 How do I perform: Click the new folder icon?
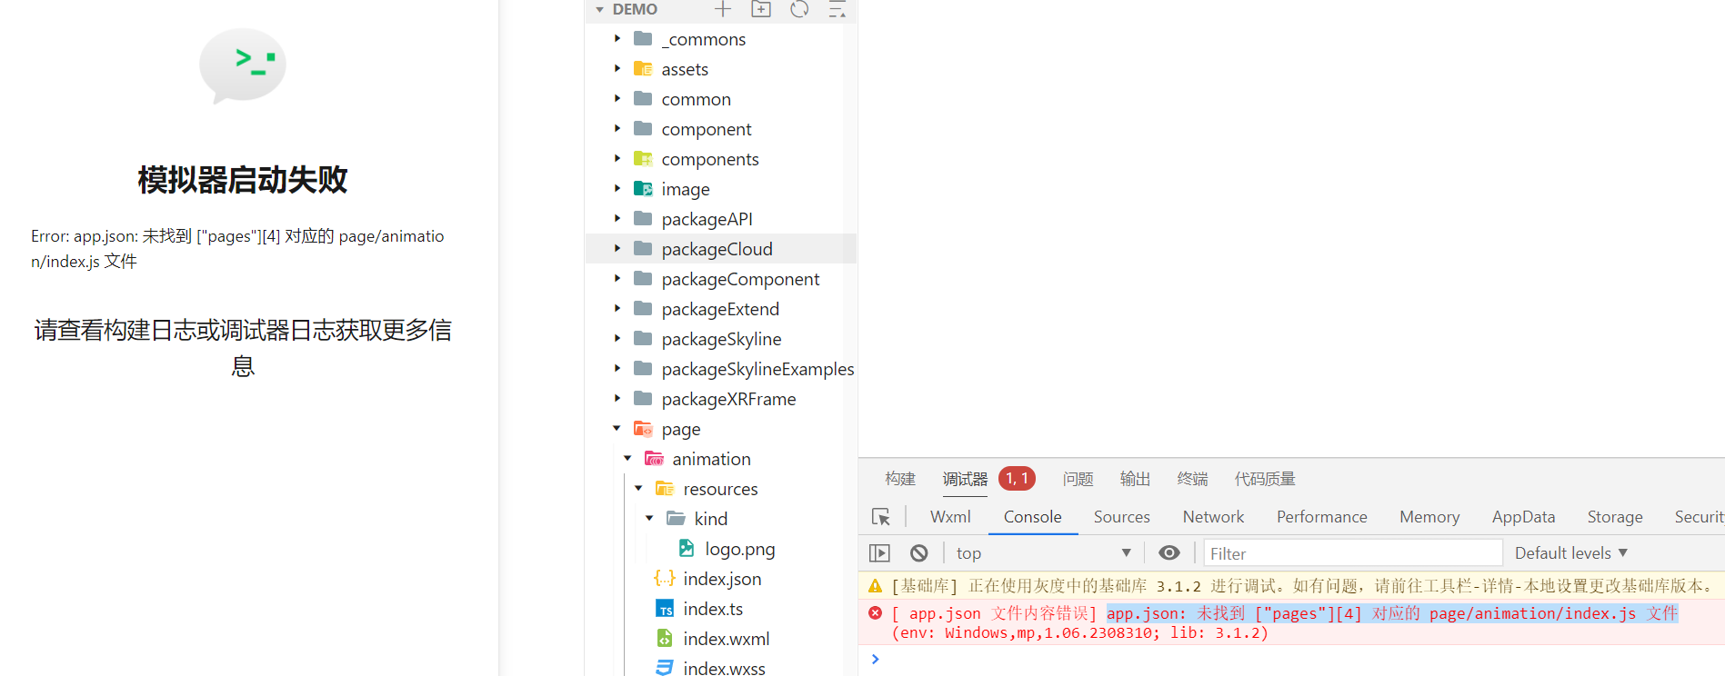[x=761, y=9]
